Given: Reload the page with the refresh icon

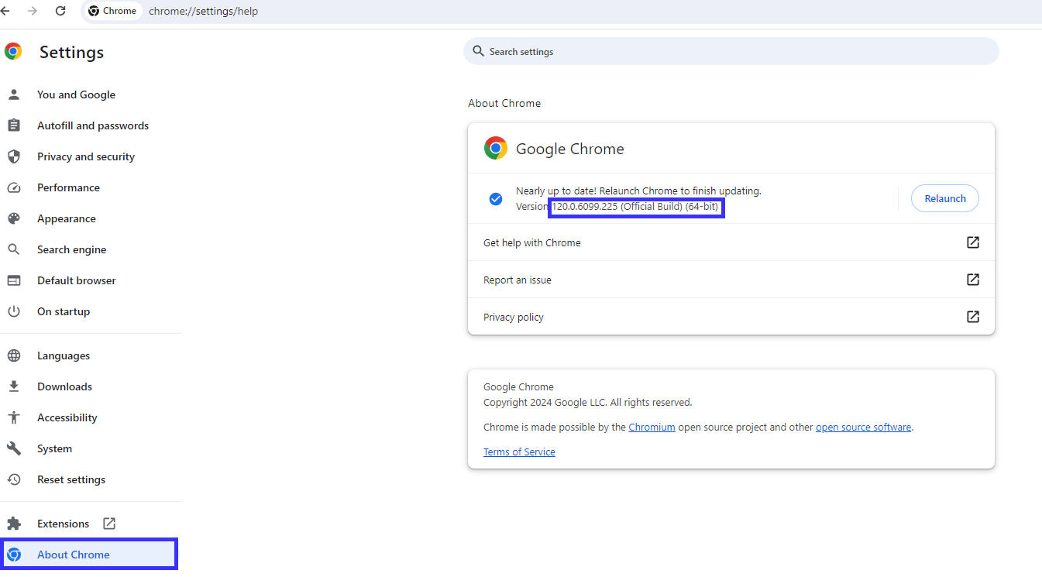Looking at the screenshot, I should (60, 11).
